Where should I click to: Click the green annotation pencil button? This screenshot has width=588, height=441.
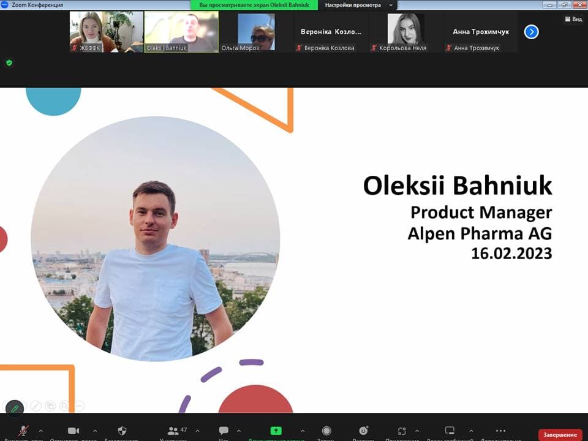pyautogui.click(x=15, y=409)
